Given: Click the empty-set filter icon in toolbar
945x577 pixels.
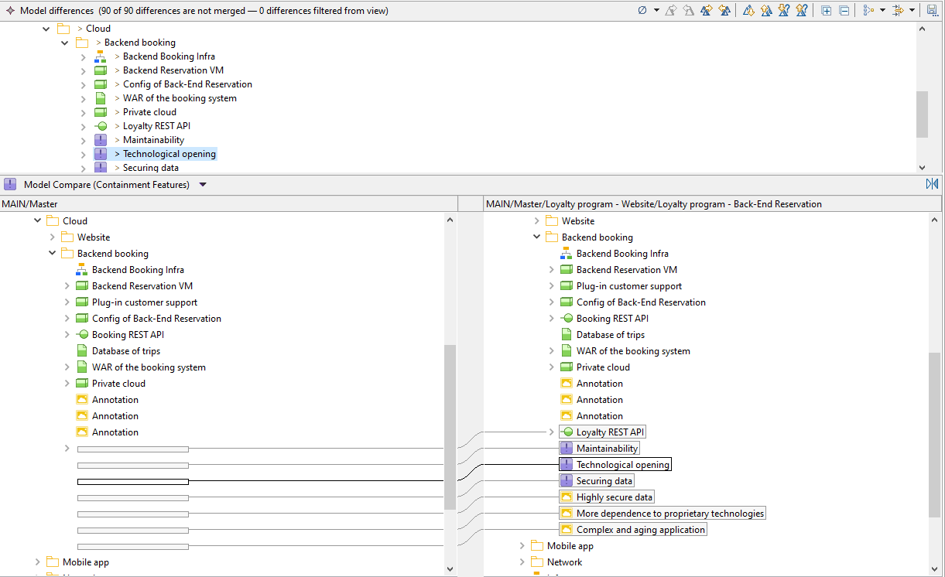Looking at the screenshot, I should click(x=642, y=11).
